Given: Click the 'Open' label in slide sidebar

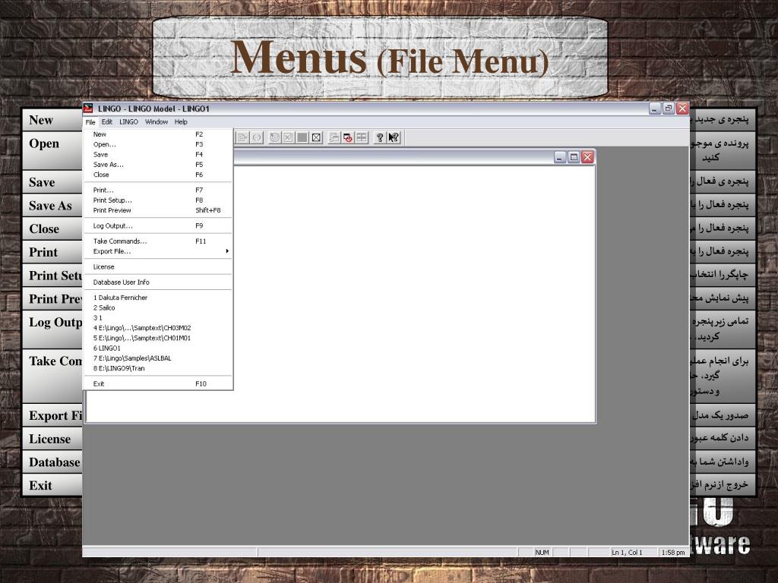Looking at the screenshot, I should tap(43, 143).
